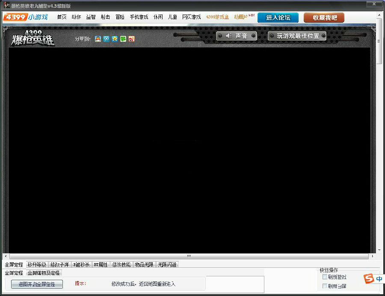This screenshot has height=296, width=385.
Task: Click the horizontal scrollbar right arrow
Action: click(373, 256)
